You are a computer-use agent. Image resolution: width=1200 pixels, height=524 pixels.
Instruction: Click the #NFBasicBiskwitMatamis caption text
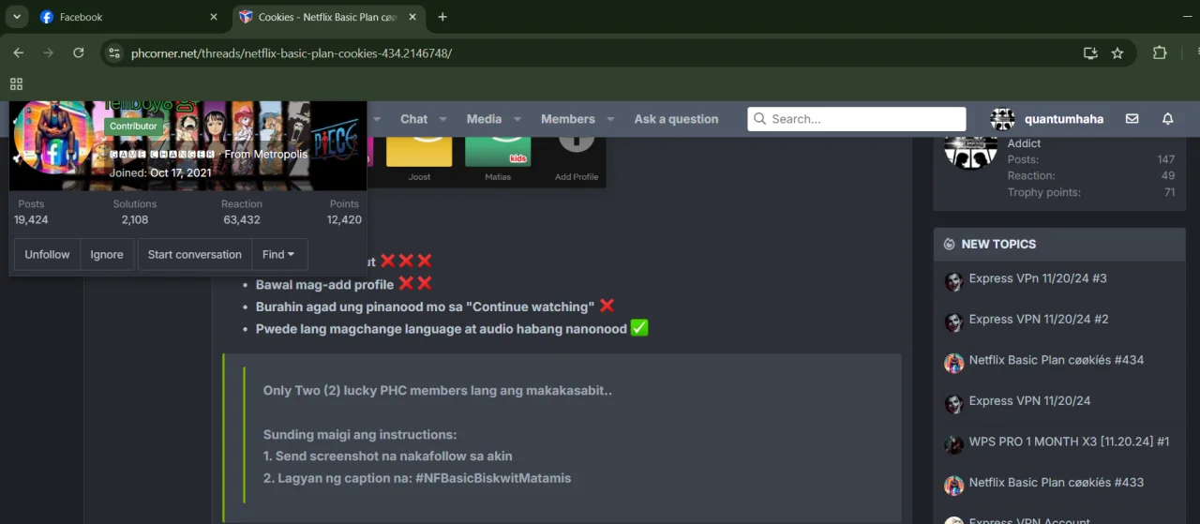[493, 478]
